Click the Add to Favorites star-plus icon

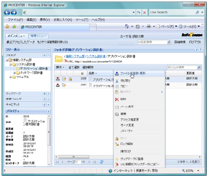[14, 27]
